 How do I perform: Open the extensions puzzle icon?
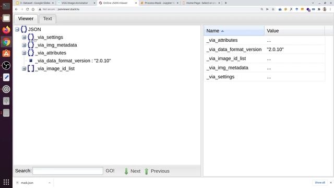319,9
